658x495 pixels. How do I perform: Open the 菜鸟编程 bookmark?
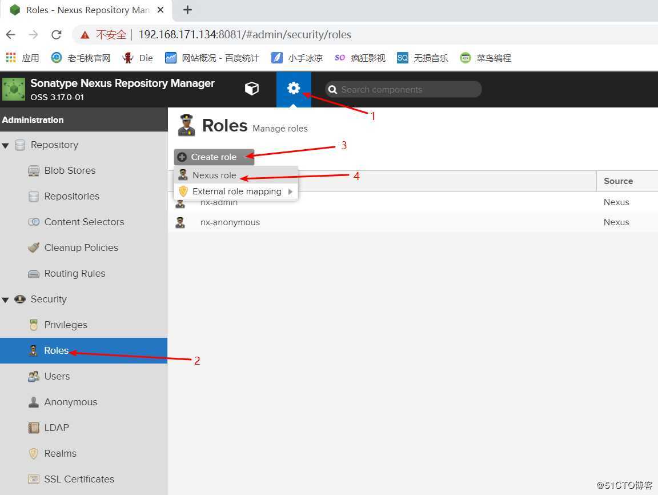[486, 58]
